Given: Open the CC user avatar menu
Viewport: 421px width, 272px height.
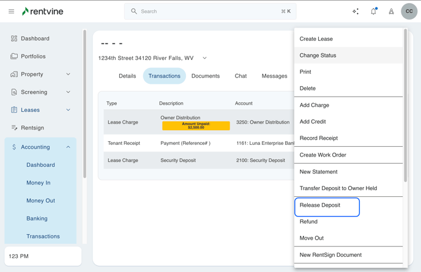Looking at the screenshot, I should 409,11.
